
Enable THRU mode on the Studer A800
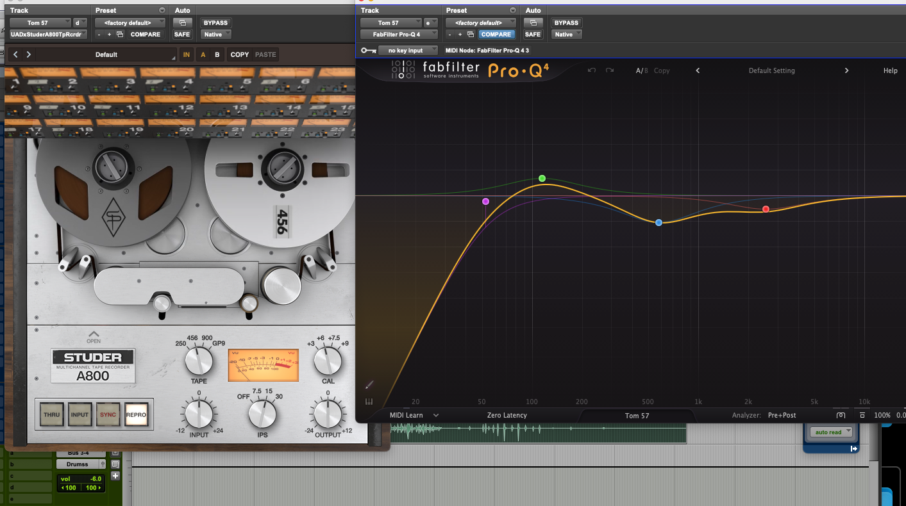pyautogui.click(x=52, y=415)
